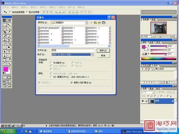
Task: Click the Up One Level folder icon
Action: 95,23
